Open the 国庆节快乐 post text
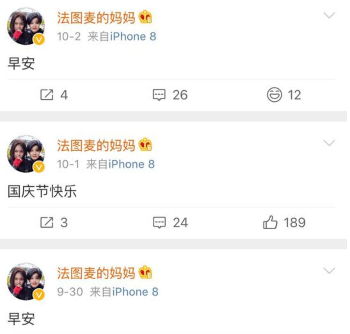The image size is (350, 334). [x=42, y=191]
